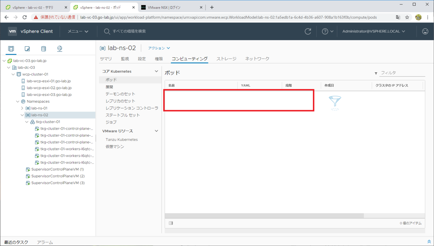Select レプリケーション コントローラ in sidebar
This screenshot has height=246, width=434.
pyautogui.click(x=132, y=108)
